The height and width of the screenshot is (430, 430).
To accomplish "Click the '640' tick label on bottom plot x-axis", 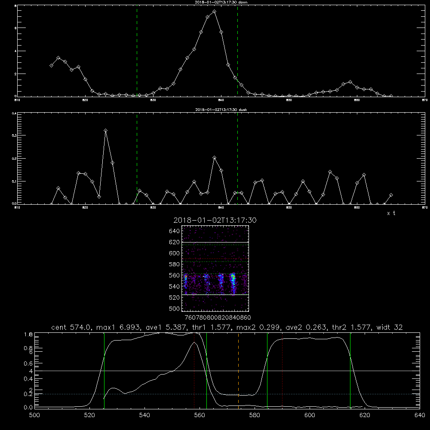I will point(420,415).
